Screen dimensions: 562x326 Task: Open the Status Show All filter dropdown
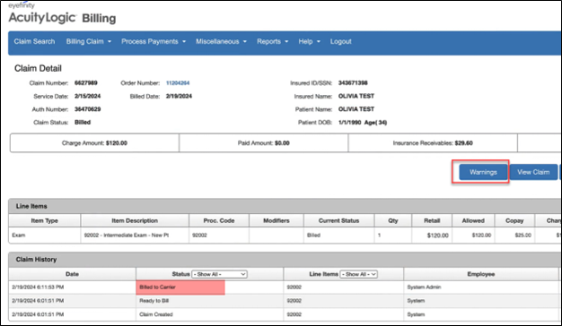click(x=219, y=274)
